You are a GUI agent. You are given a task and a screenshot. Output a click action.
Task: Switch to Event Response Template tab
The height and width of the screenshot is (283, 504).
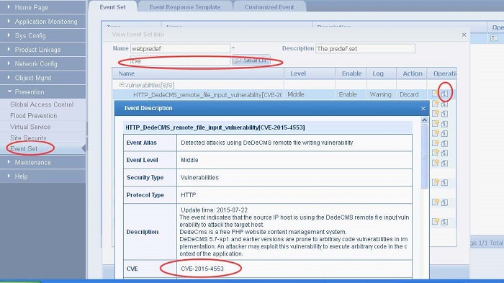coord(185,7)
